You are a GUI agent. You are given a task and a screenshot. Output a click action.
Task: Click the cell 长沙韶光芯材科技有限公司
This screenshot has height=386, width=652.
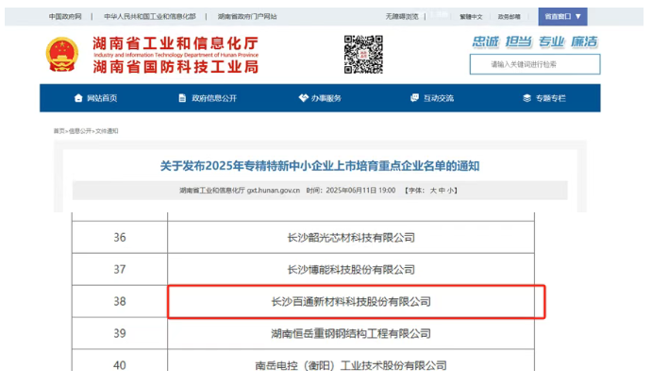coord(351,238)
